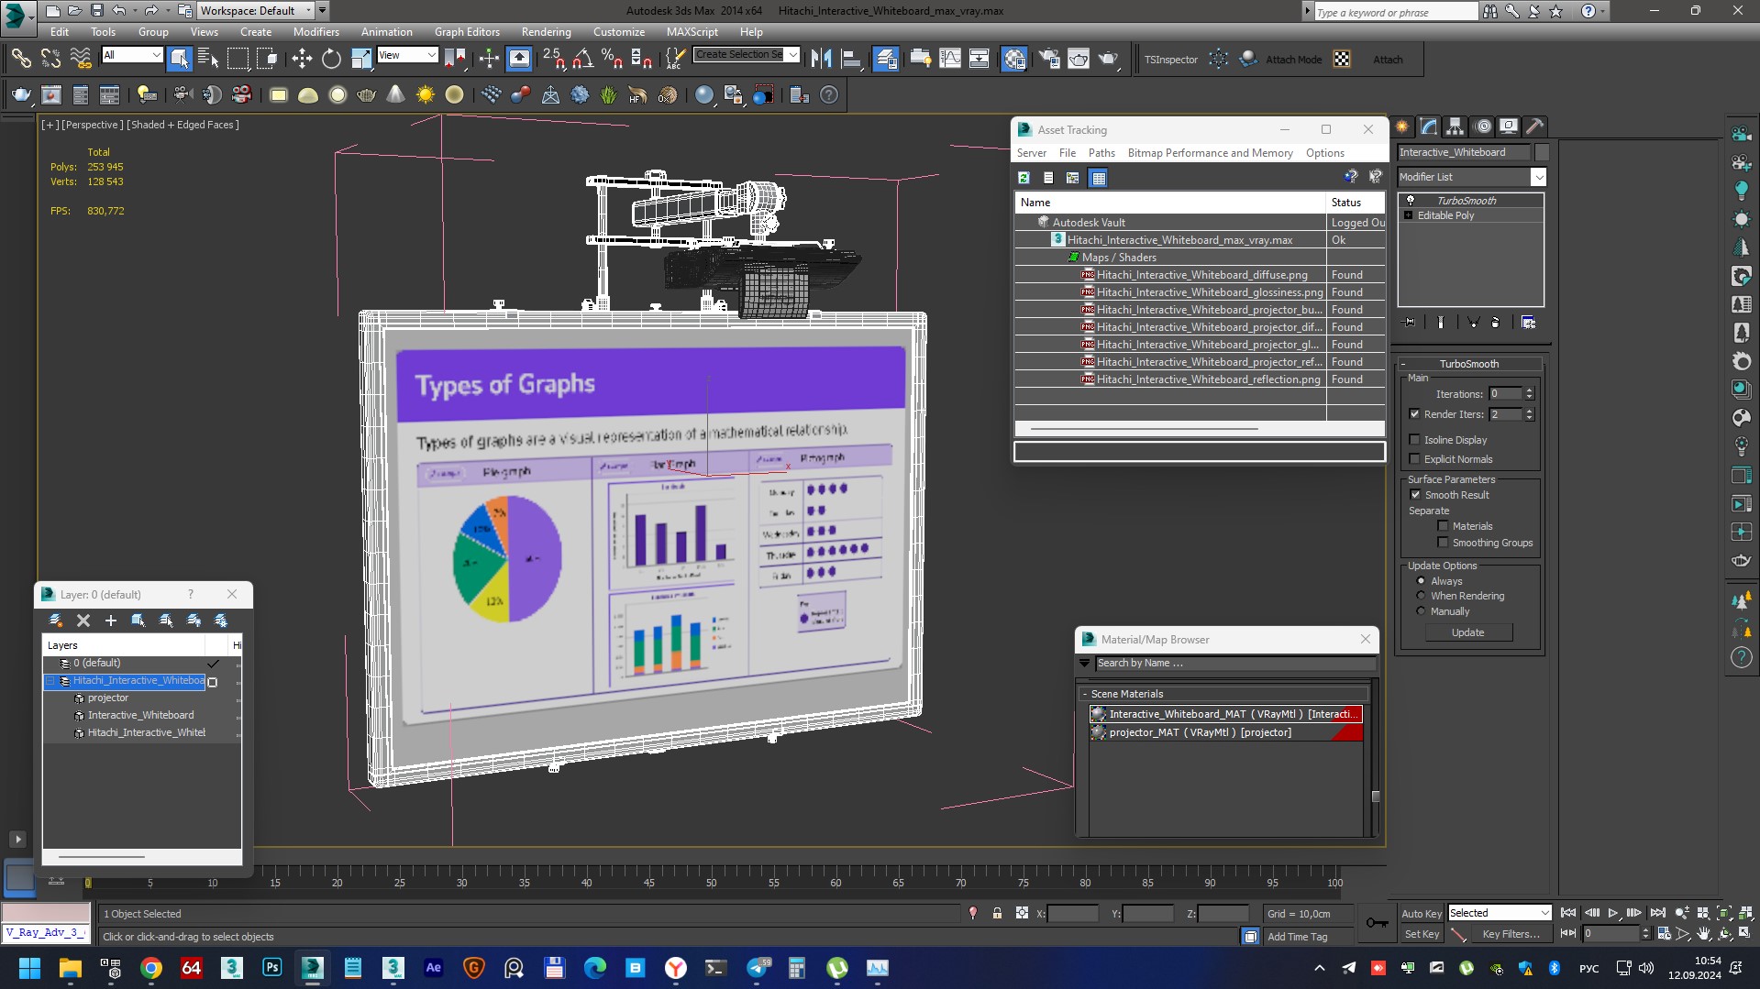Click the Select and Link tool
The height and width of the screenshot is (989, 1760).
(x=21, y=60)
